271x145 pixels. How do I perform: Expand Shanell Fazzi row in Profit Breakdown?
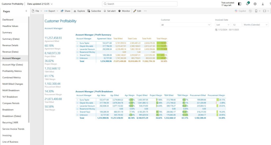click(78, 112)
